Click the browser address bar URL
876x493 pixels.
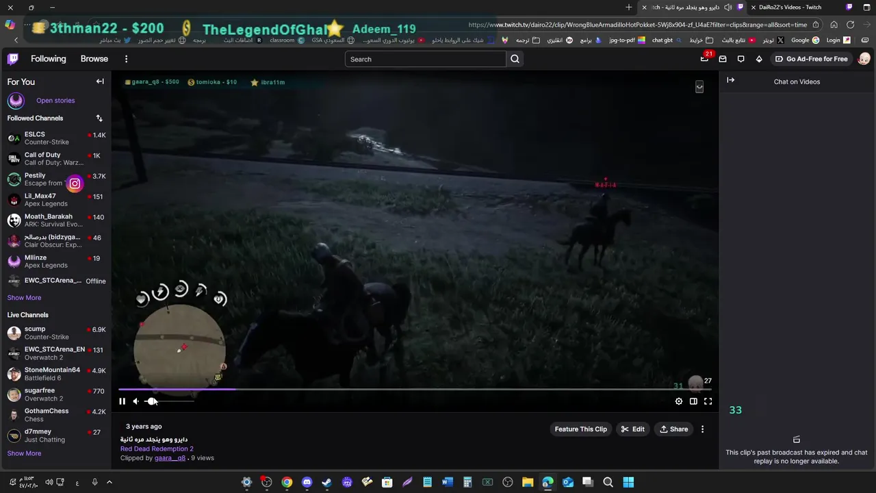639,25
